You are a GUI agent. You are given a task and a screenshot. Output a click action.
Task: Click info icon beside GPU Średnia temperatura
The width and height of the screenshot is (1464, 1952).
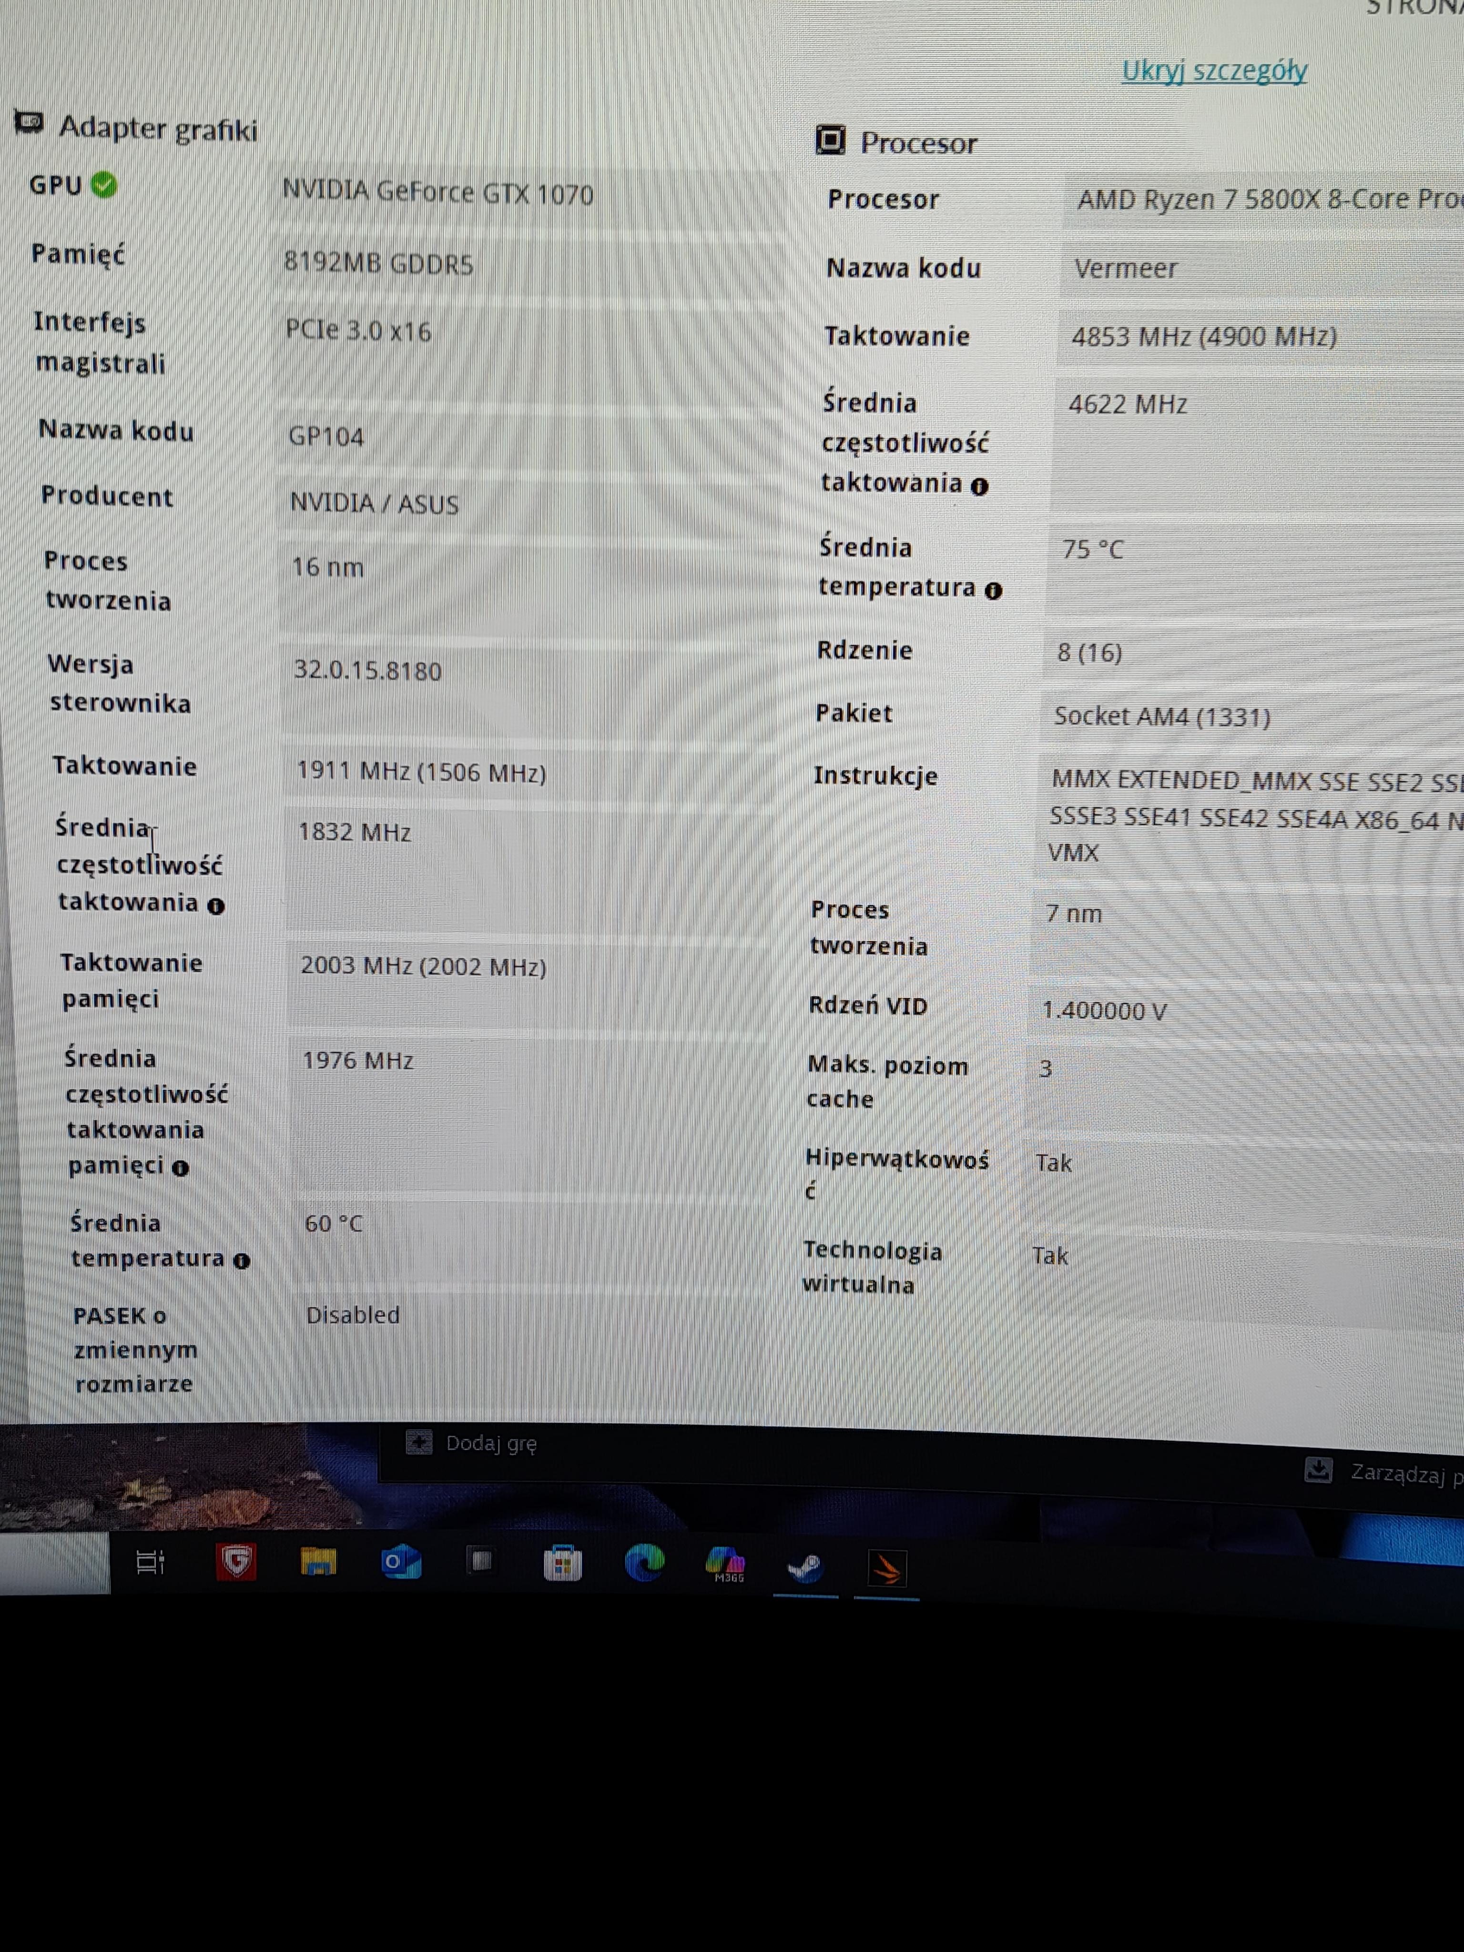(x=242, y=1261)
